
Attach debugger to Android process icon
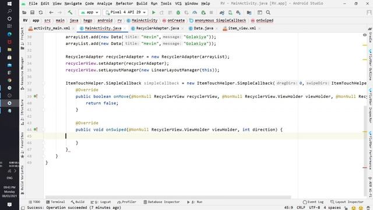(203, 12)
